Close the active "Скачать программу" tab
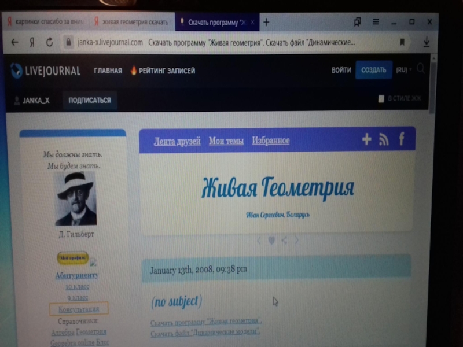The height and width of the screenshot is (347, 463). pyautogui.click(x=252, y=22)
